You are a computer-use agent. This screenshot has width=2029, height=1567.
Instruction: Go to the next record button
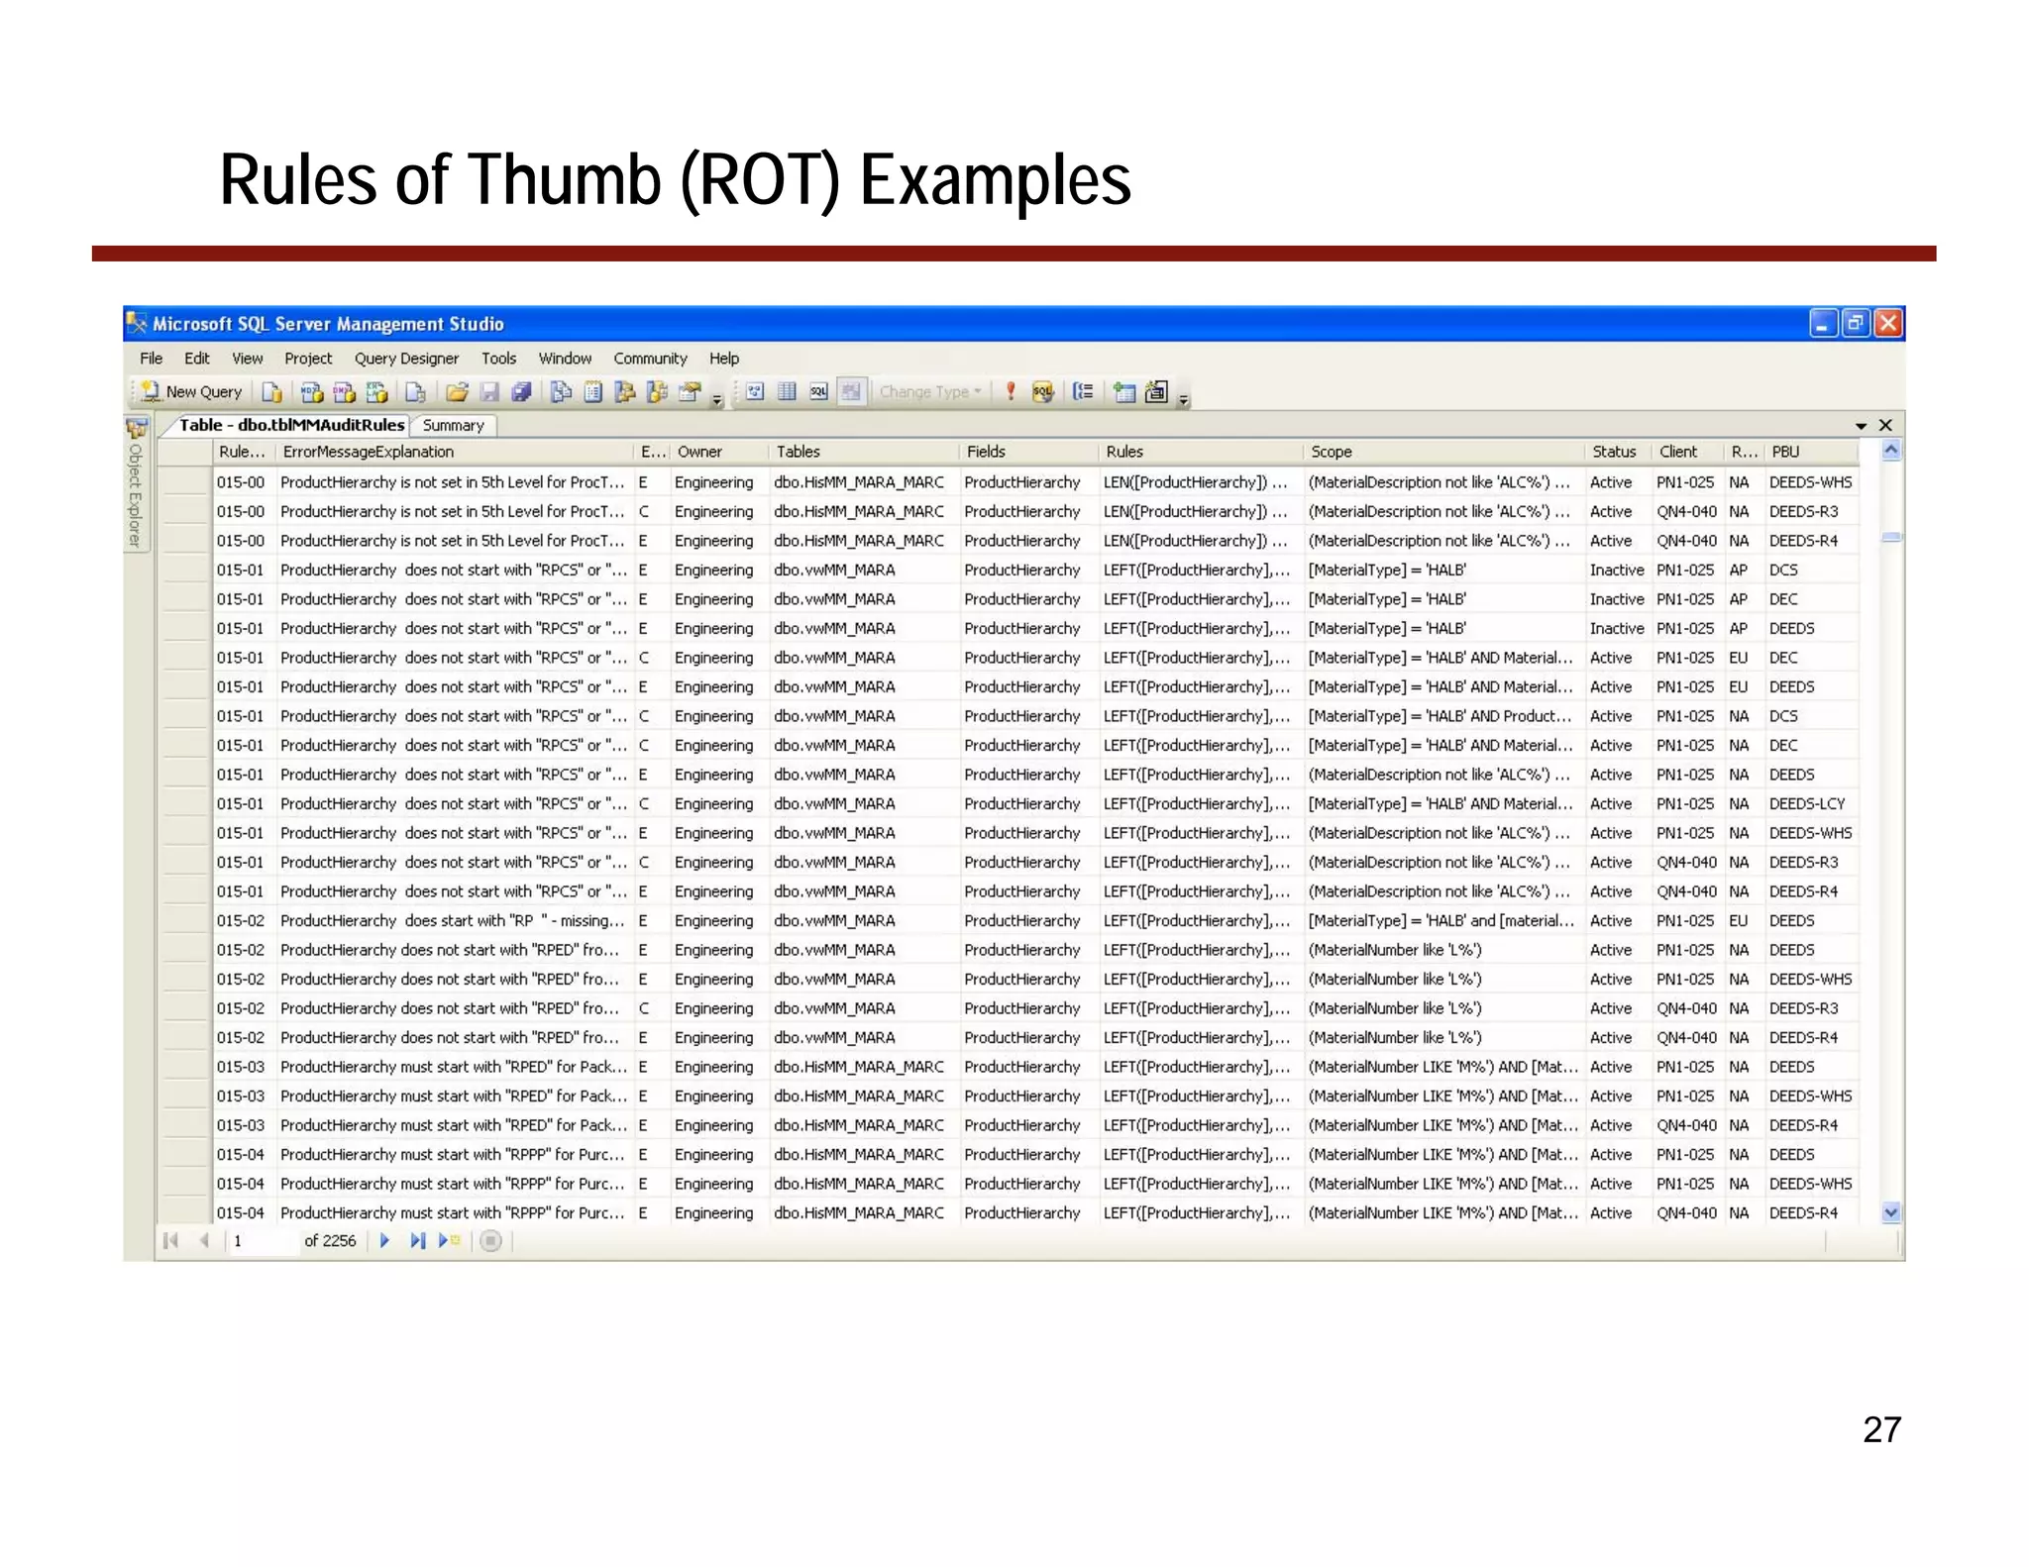pyautogui.click(x=385, y=1241)
